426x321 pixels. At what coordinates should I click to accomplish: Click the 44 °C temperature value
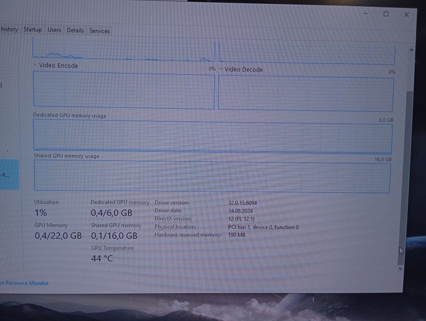point(102,258)
